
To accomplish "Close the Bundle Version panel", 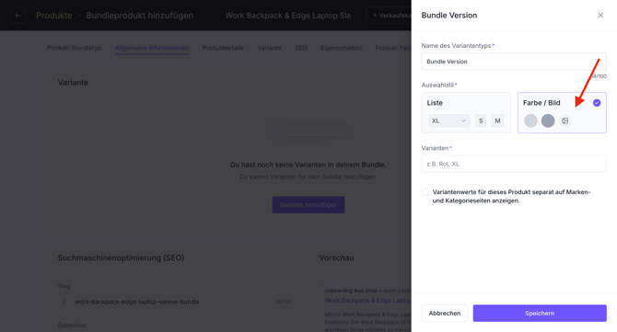I will pos(600,16).
